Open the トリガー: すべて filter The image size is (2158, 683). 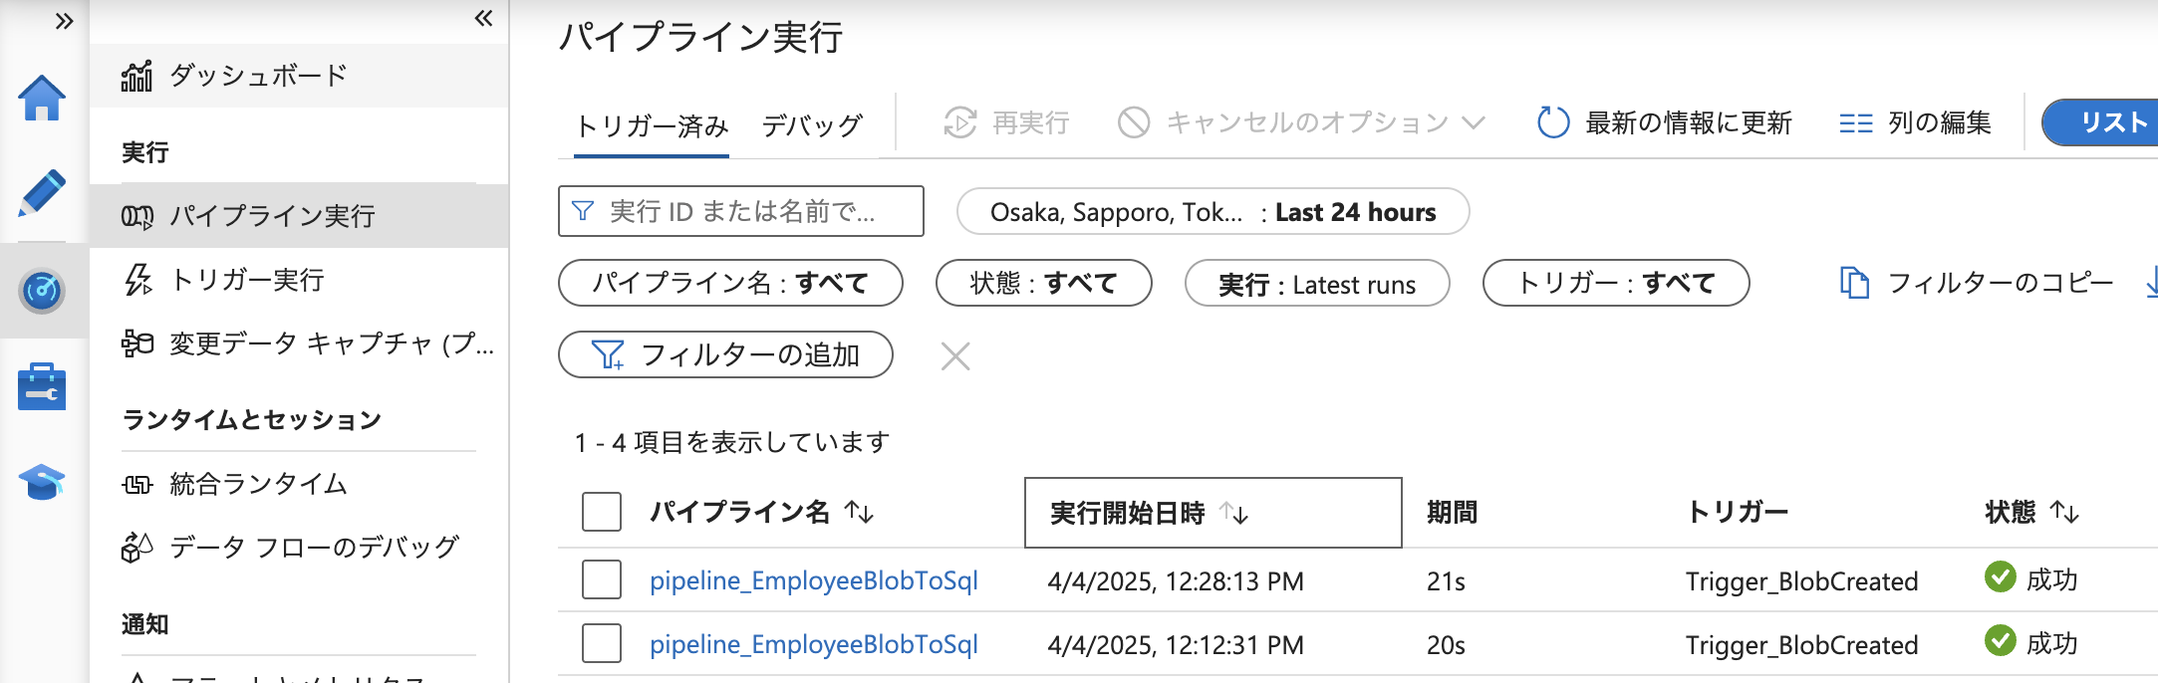(x=1616, y=284)
